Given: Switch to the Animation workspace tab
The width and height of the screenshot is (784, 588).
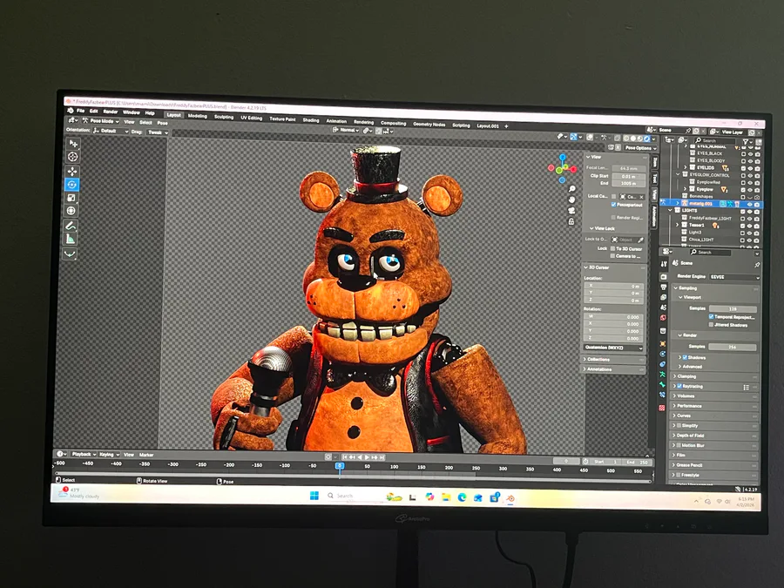Looking at the screenshot, I should pyautogui.click(x=336, y=121).
